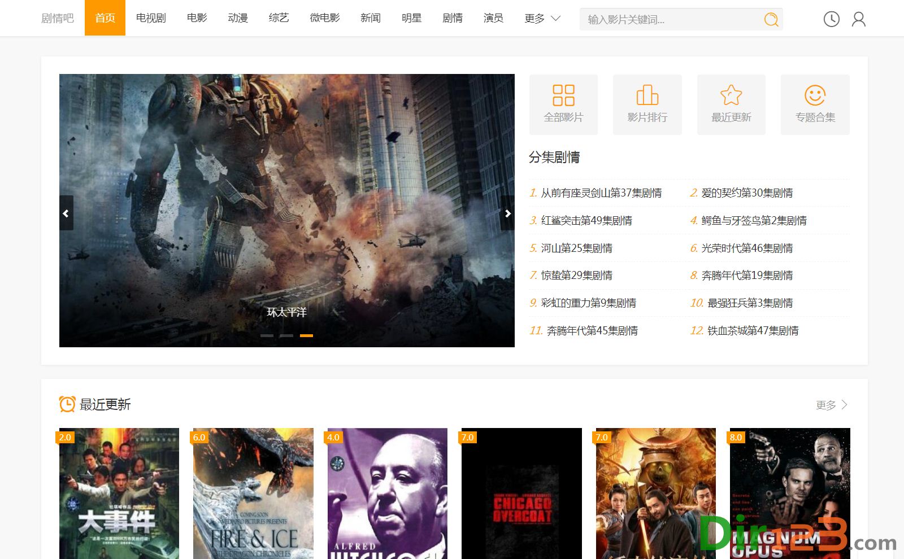Open the 电影 navigation tab
904x559 pixels.
197,18
